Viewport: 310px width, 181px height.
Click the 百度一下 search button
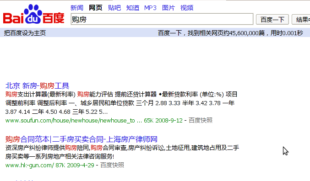coord(272,20)
